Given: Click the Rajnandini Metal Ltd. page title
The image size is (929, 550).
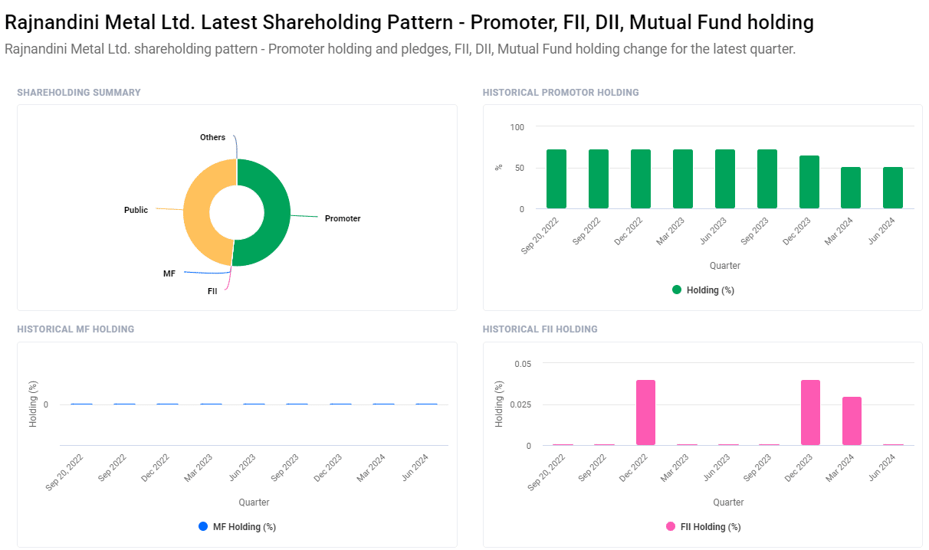Looking at the screenshot, I should coord(409,23).
